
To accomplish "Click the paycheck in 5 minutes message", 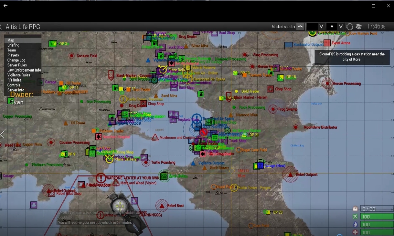I will pos(95,223).
